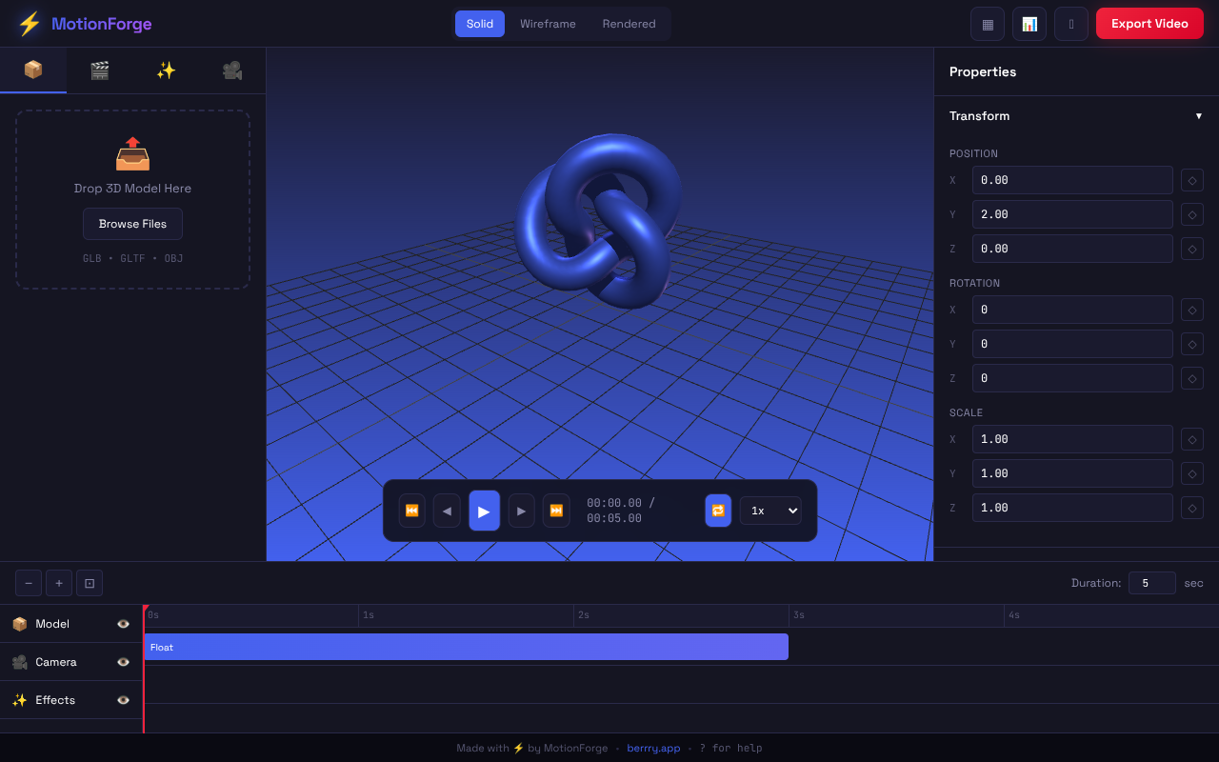
Task: Skip to start of animation
Action: pos(412,511)
